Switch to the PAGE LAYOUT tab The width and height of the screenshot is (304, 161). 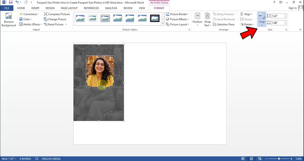click(x=69, y=8)
